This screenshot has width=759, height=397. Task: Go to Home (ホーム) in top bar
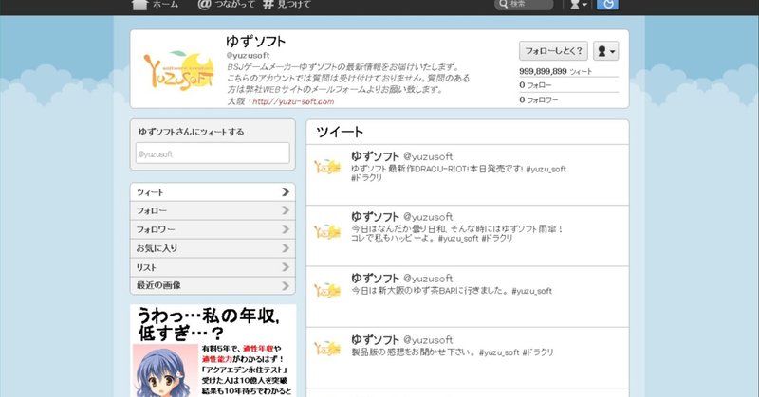[x=156, y=5]
